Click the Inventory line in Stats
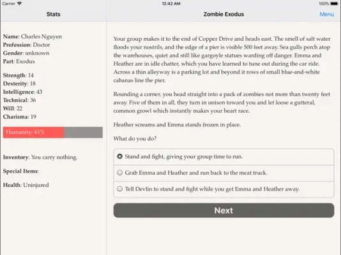Image resolution: width=341 pixels, height=255 pixels. [x=40, y=157]
